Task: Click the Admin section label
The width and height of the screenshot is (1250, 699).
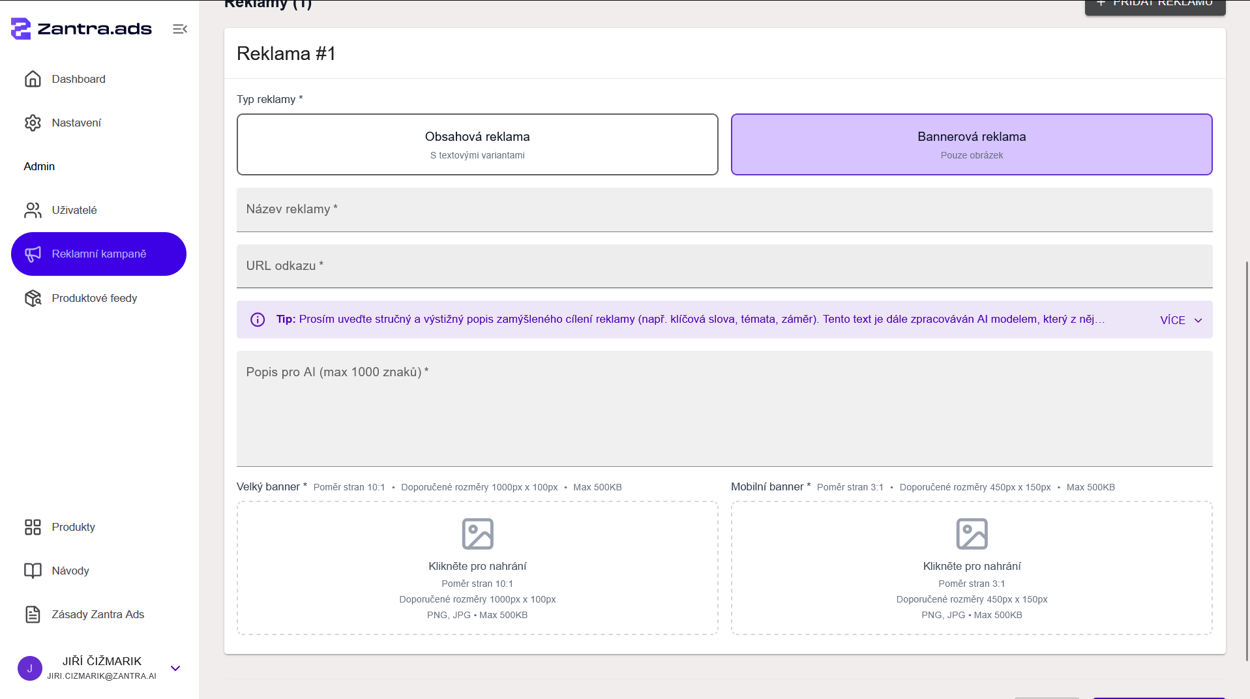Action: click(39, 166)
